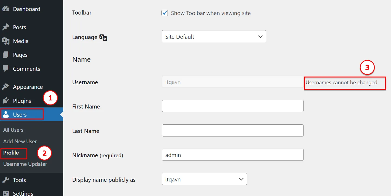
Task: Focus the Last Name input field
Action: [233, 130]
